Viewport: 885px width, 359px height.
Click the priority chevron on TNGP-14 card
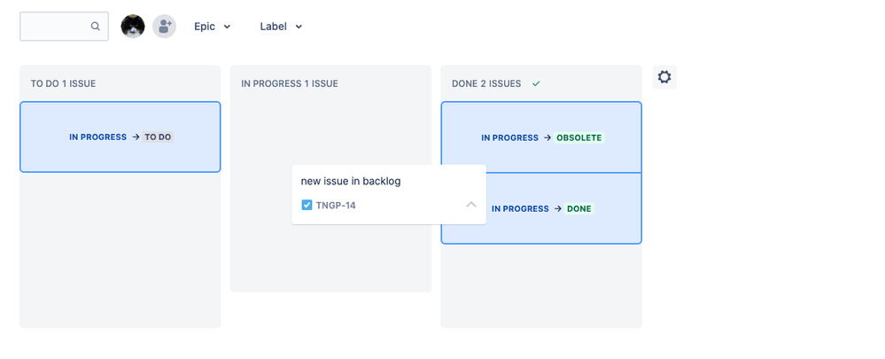coord(471,205)
